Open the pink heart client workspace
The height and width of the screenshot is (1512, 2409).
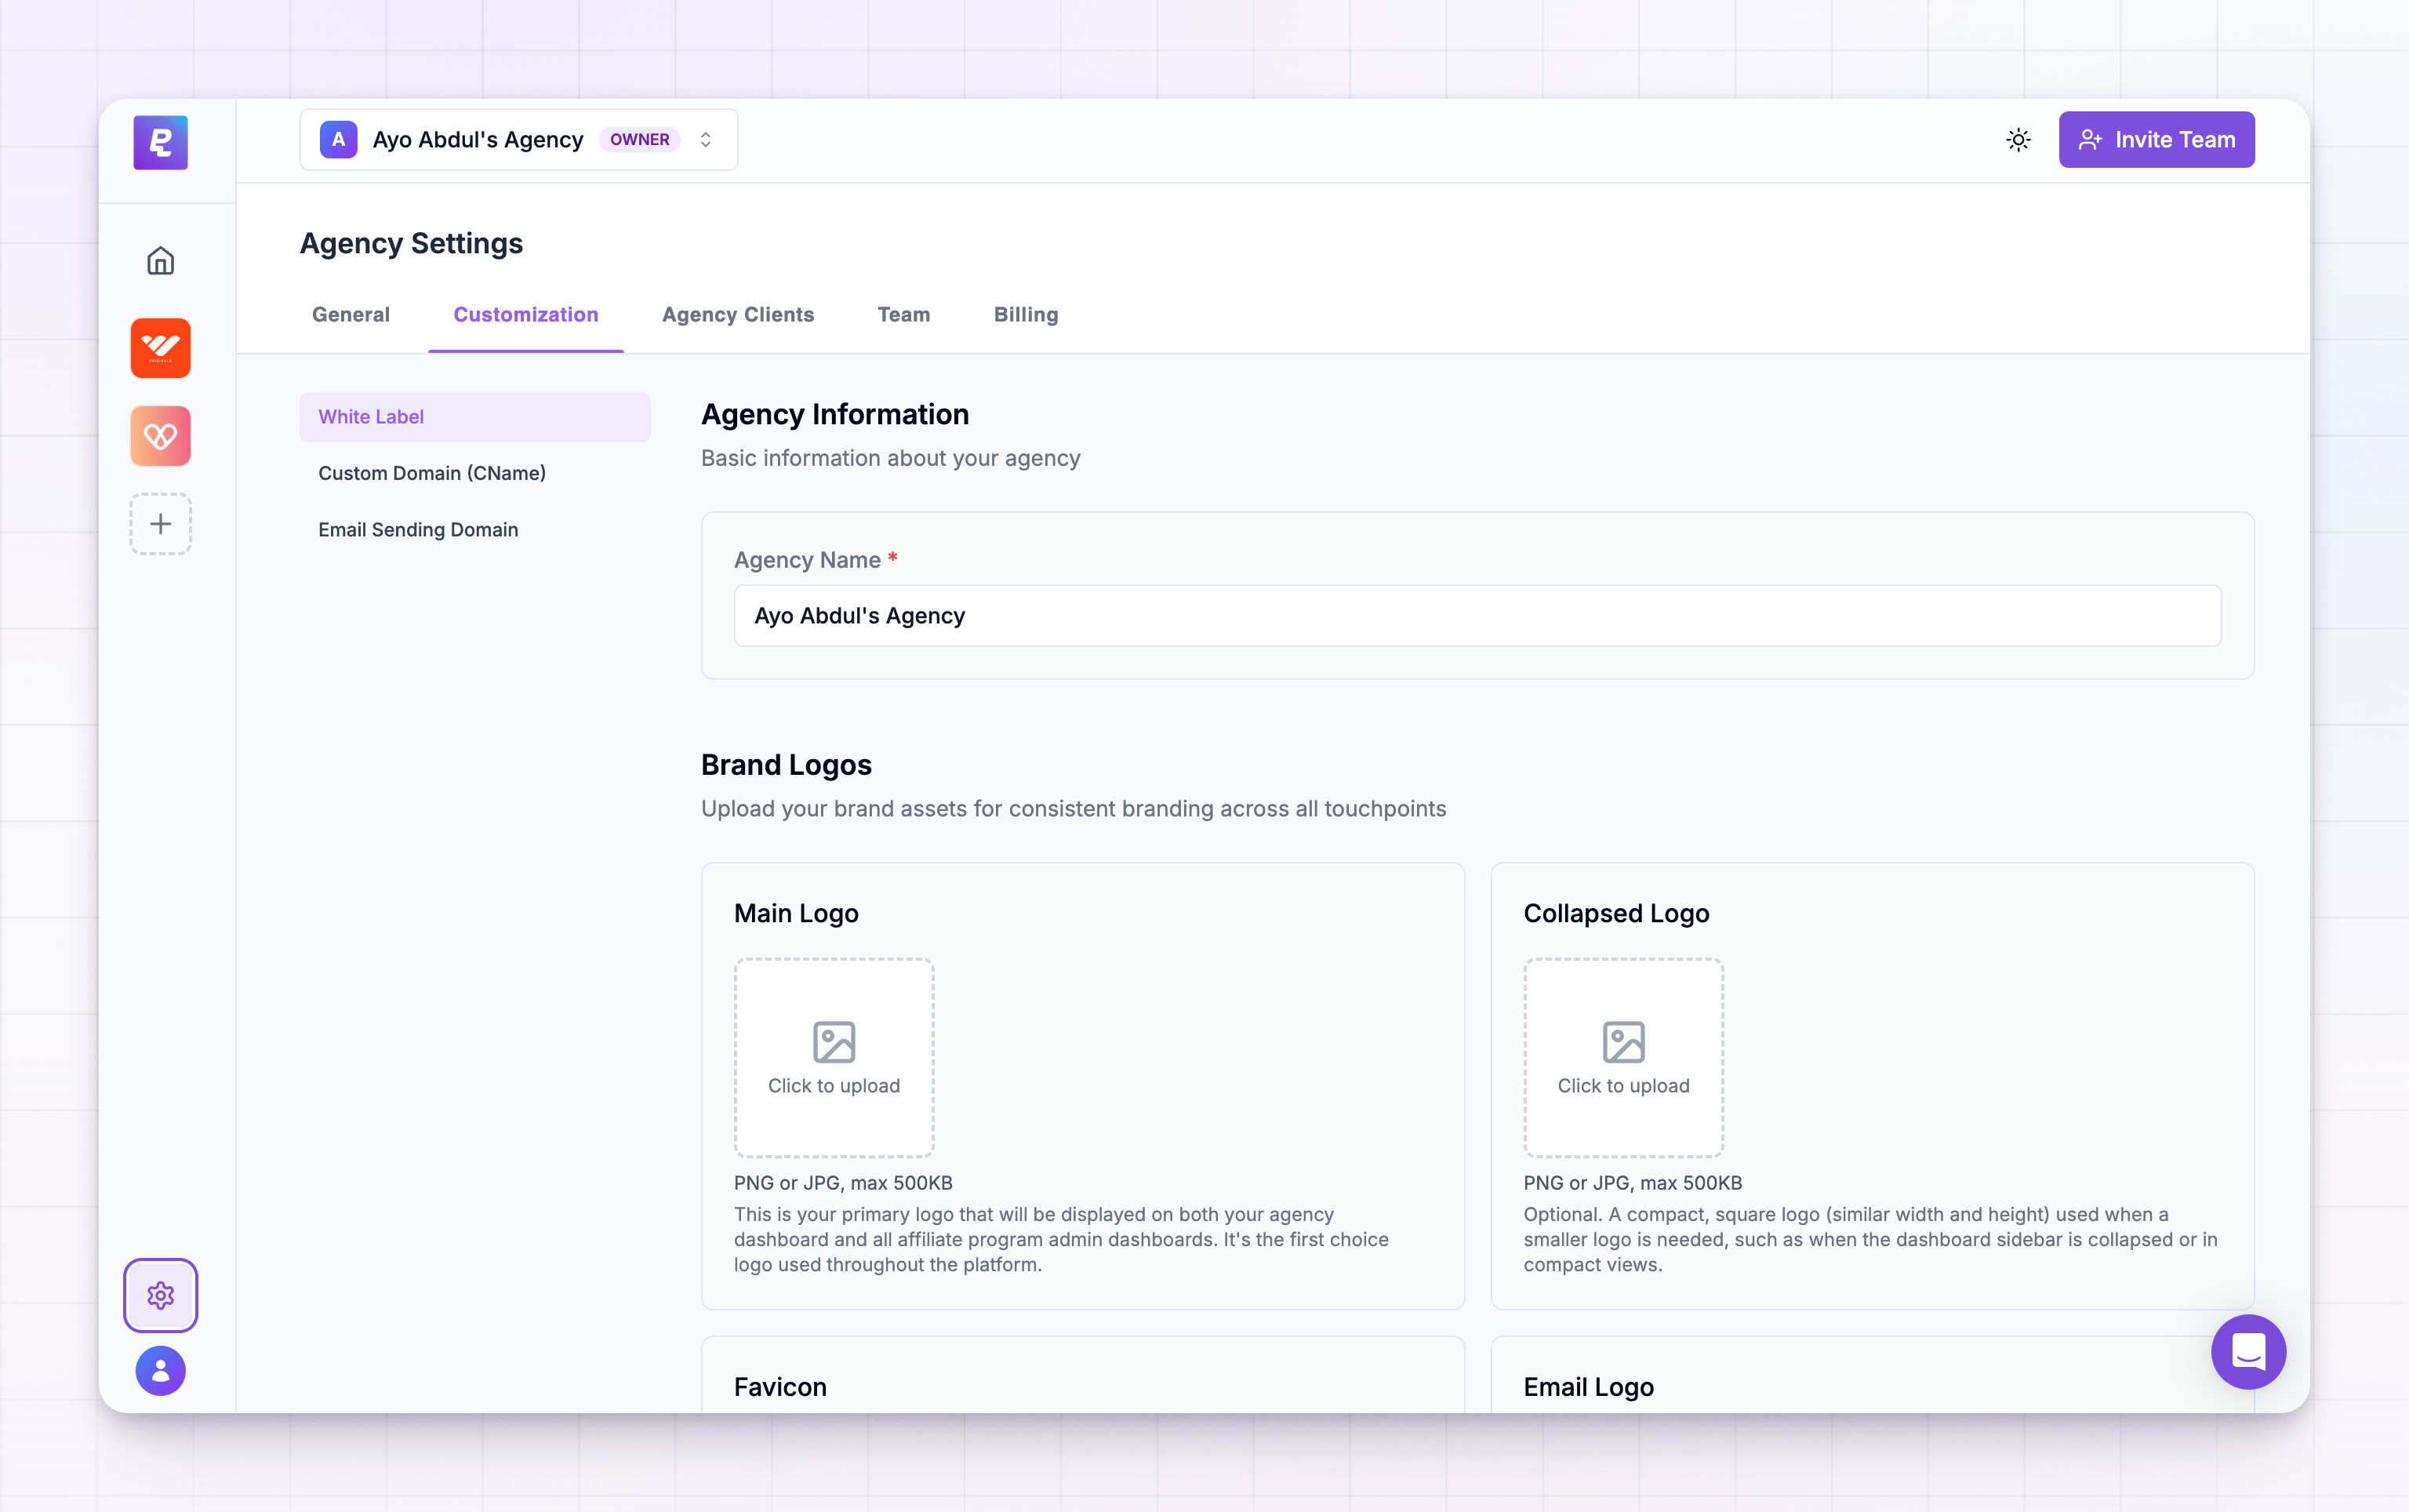160,436
